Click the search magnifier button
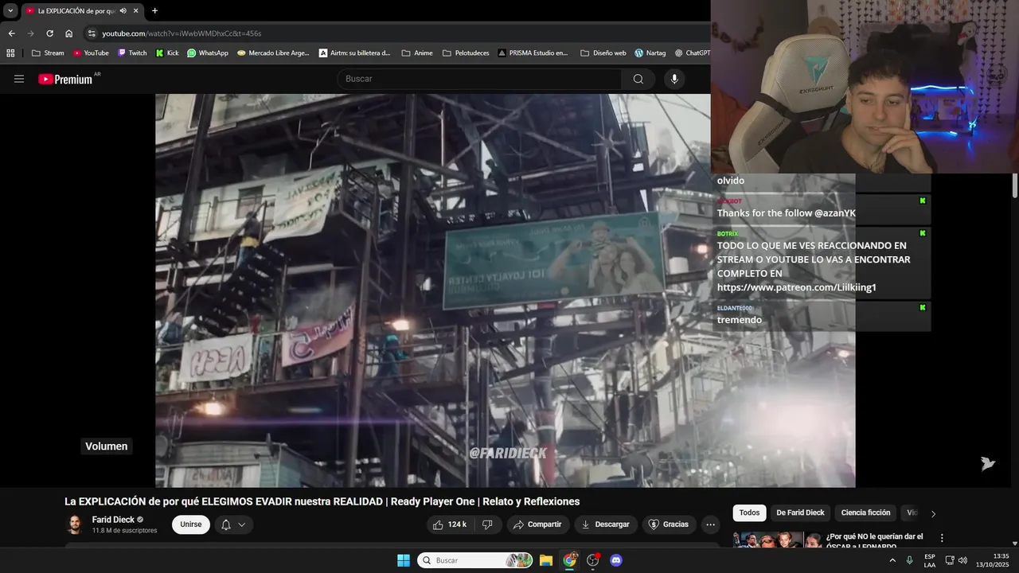Viewport: 1019px width, 573px height. point(638,79)
